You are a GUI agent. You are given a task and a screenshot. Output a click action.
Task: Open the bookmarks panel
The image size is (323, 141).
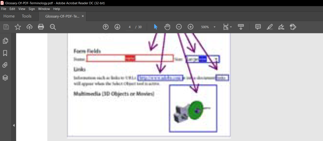(x=5, y=53)
